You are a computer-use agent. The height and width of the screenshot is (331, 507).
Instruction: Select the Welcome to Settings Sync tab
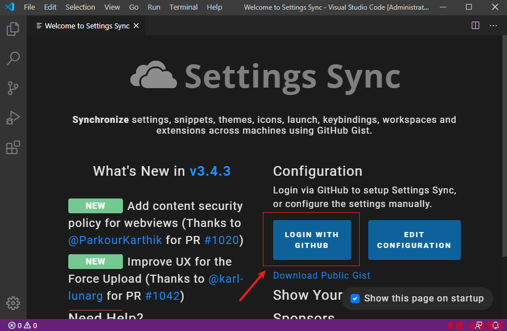86,26
